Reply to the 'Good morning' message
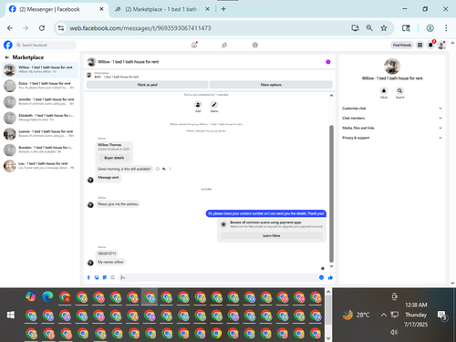 pos(164,169)
